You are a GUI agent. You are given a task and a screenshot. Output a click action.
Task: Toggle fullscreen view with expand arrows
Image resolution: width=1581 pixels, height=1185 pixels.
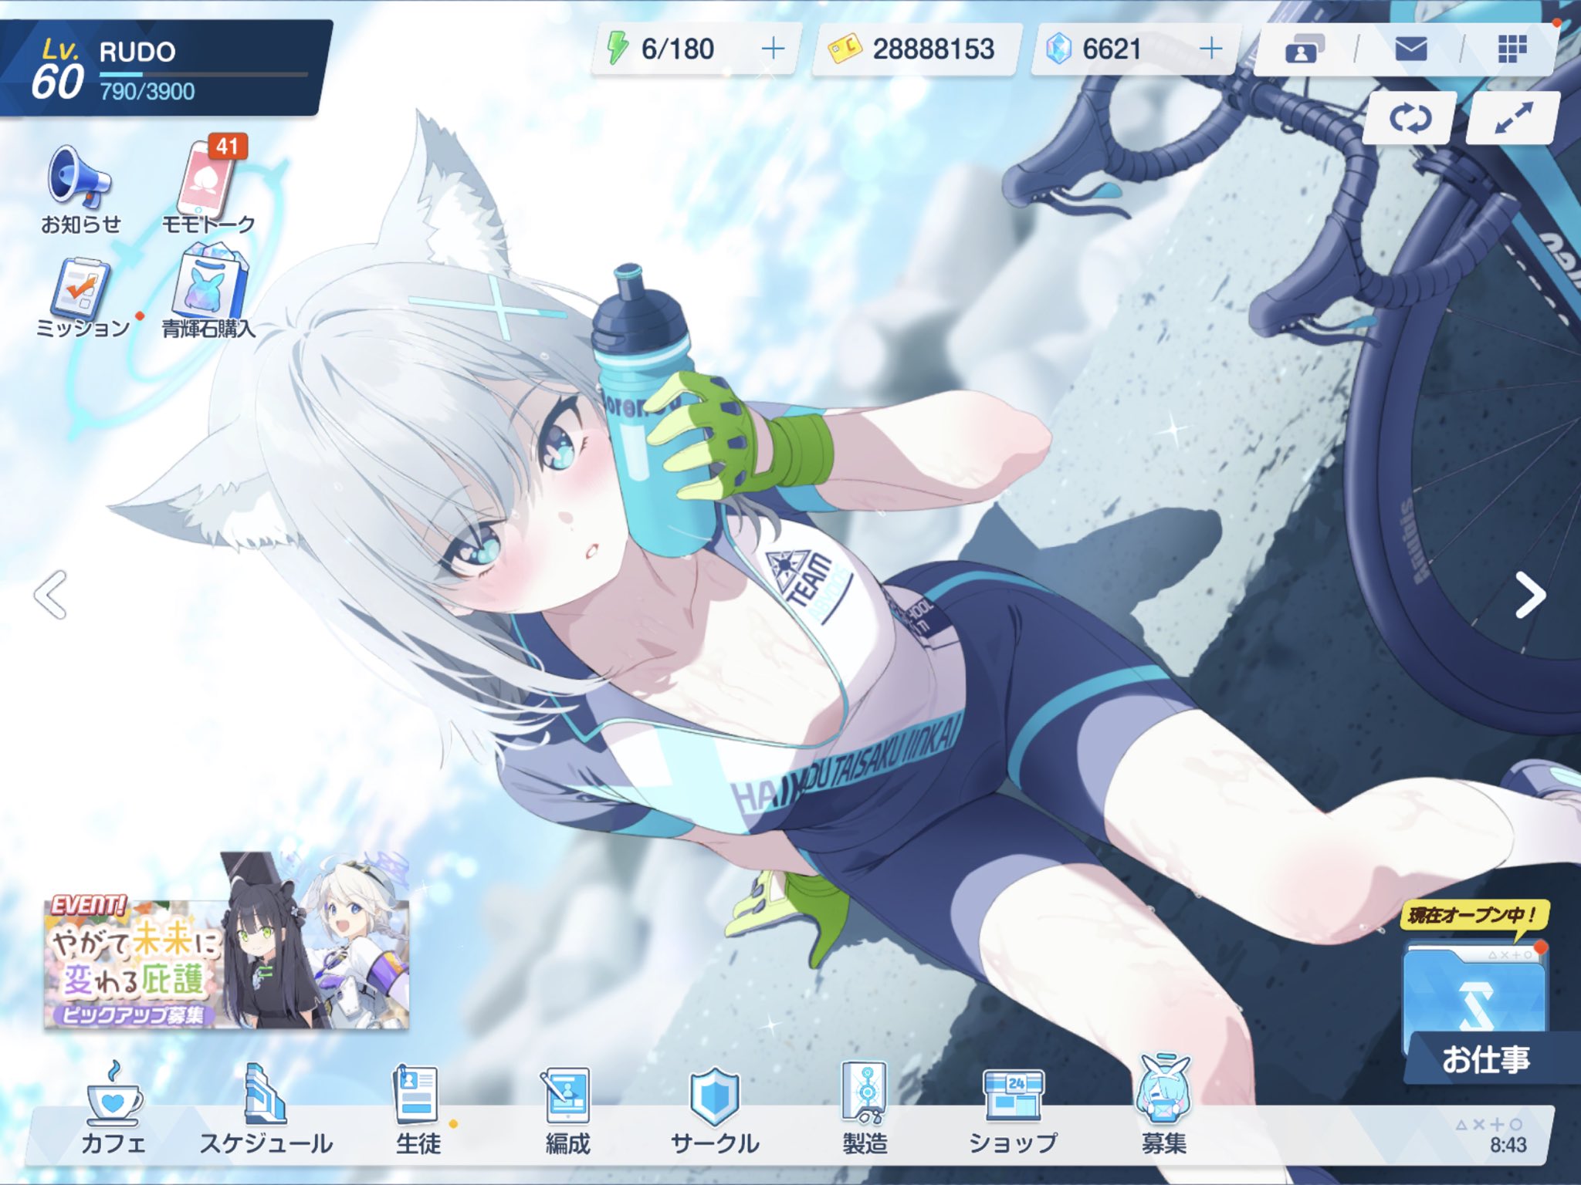[x=1512, y=119]
